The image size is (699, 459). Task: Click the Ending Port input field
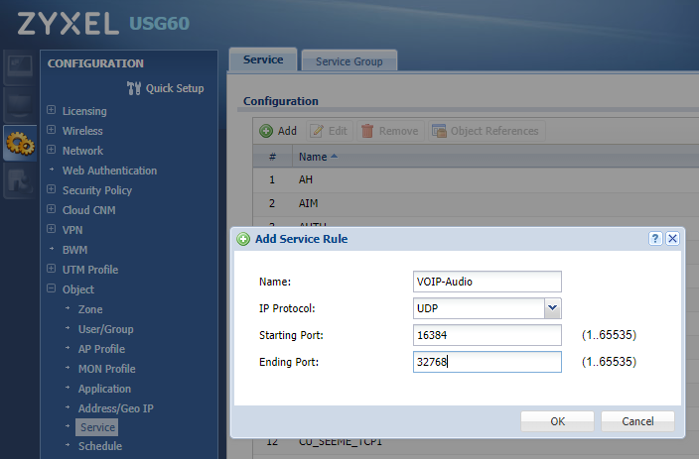coord(488,362)
